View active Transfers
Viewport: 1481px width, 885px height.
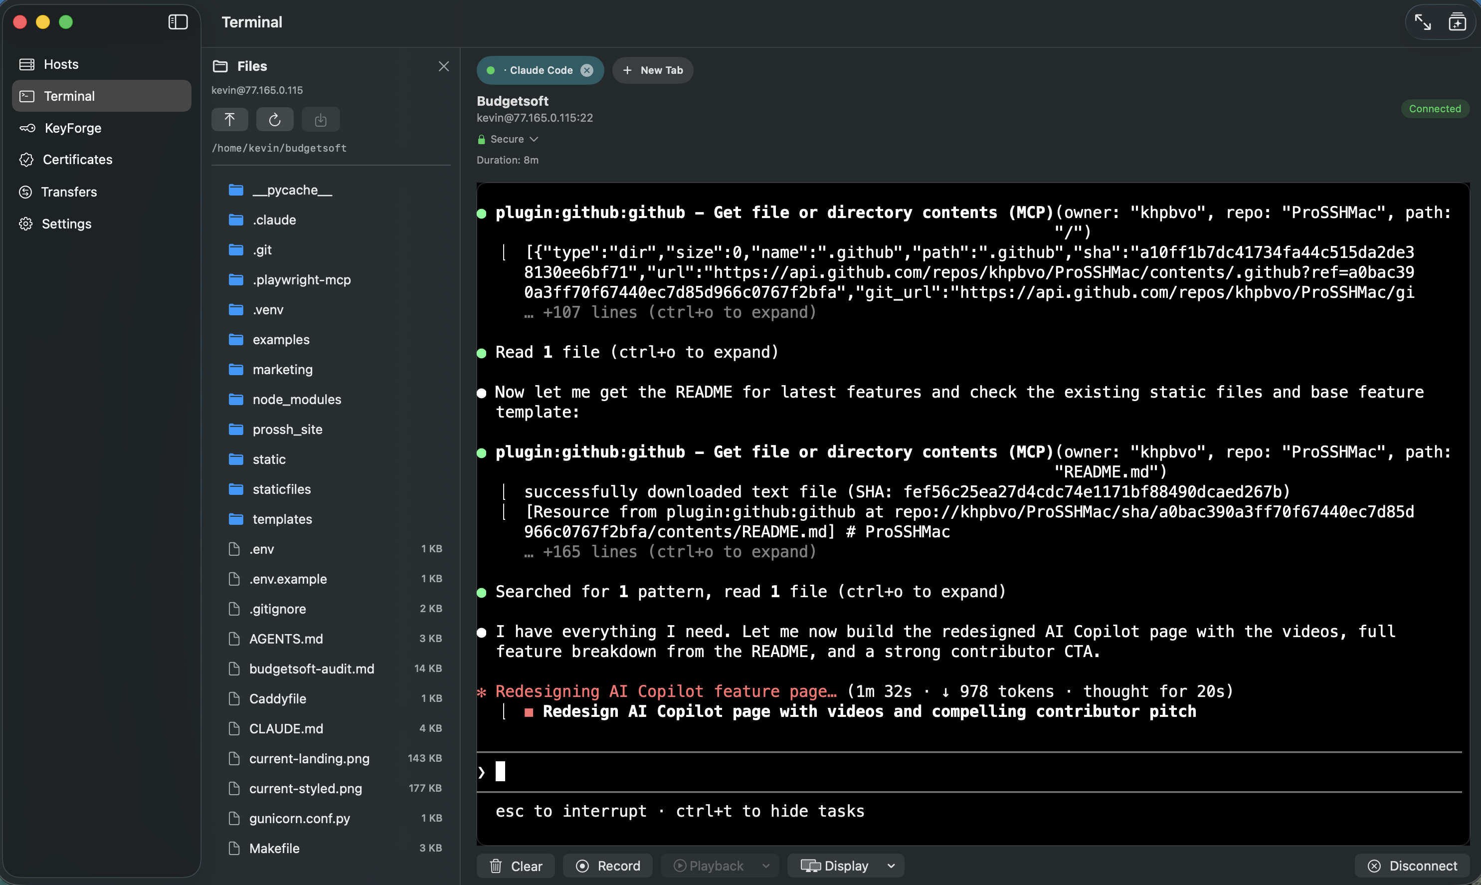pyautogui.click(x=68, y=192)
